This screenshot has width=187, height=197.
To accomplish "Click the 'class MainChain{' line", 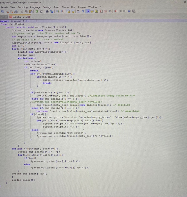I will (12, 24).
